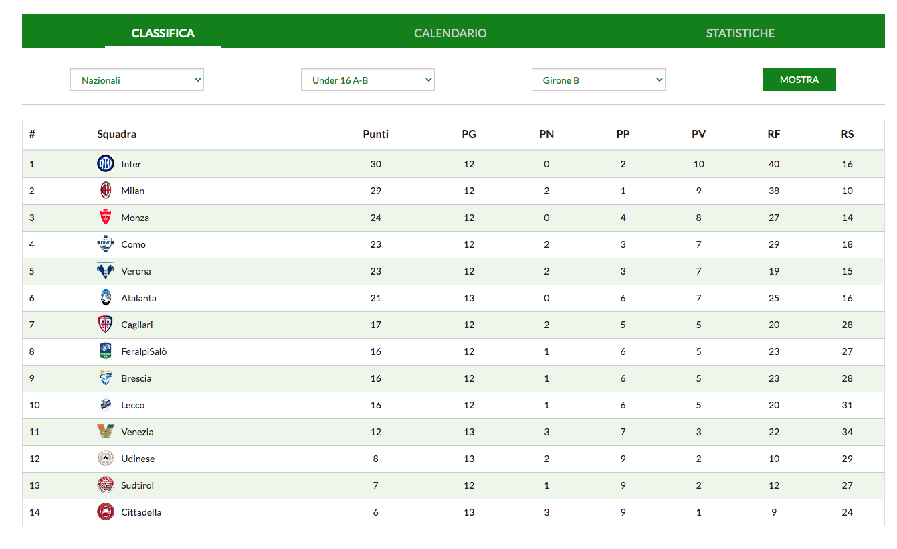Click the Verona team name
This screenshot has height=549, width=897.
136,271
